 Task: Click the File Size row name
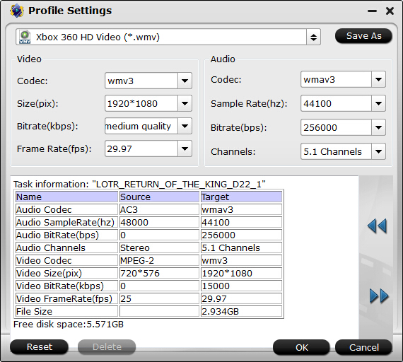click(x=66, y=311)
